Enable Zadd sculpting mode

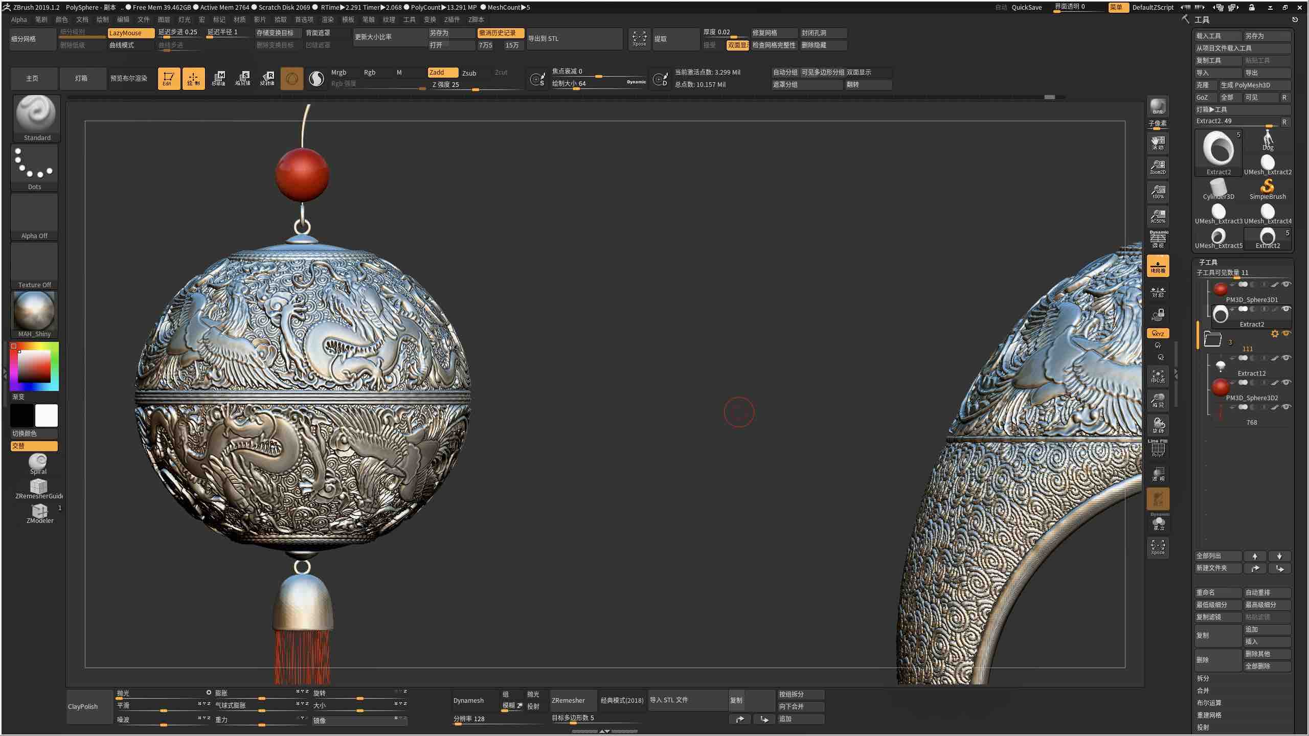tap(442, 72)
